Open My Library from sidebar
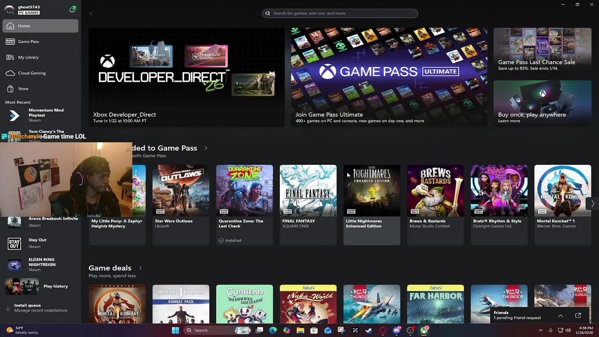Viewport: 599px width, 337px height. pyautogui.click(x=40, y=57)
